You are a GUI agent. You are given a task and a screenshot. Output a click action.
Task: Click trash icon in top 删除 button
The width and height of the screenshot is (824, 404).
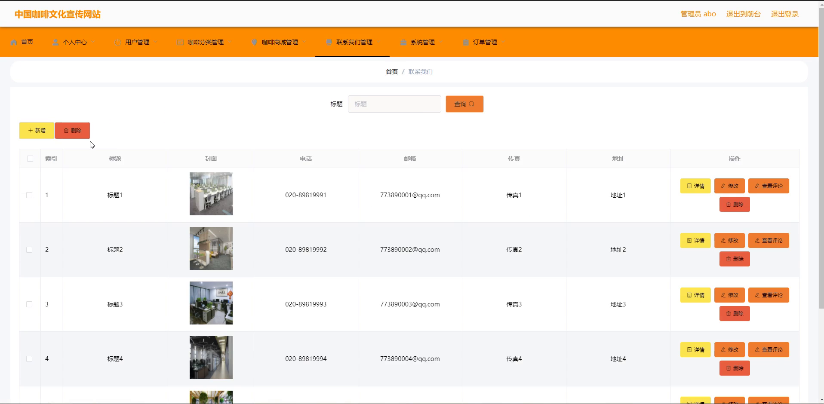point(66,131)
